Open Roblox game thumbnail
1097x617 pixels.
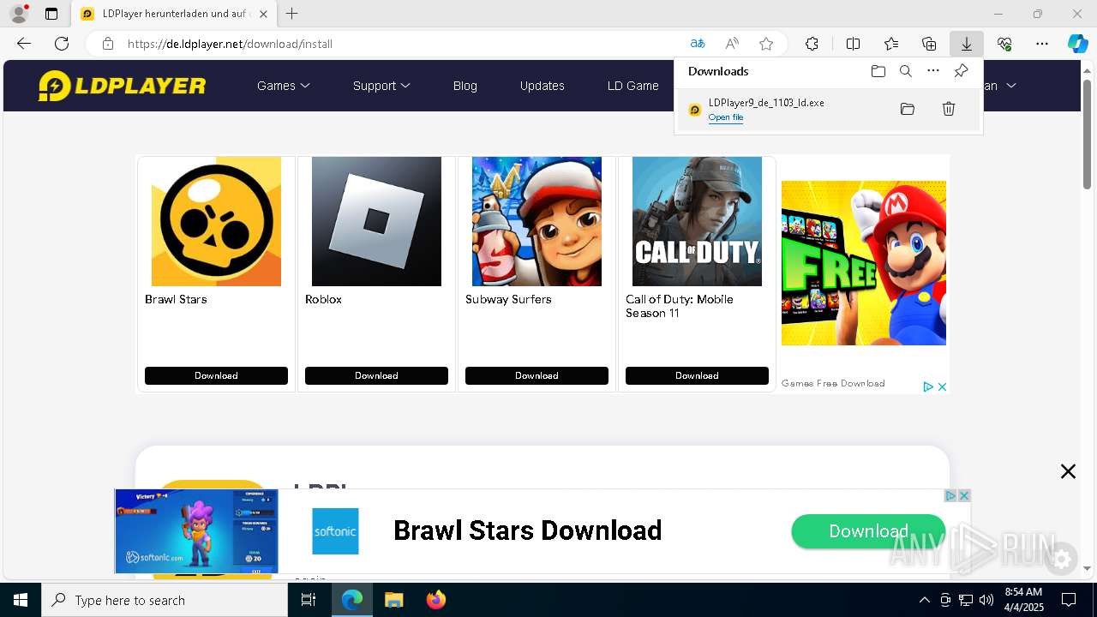click(376, 221)
